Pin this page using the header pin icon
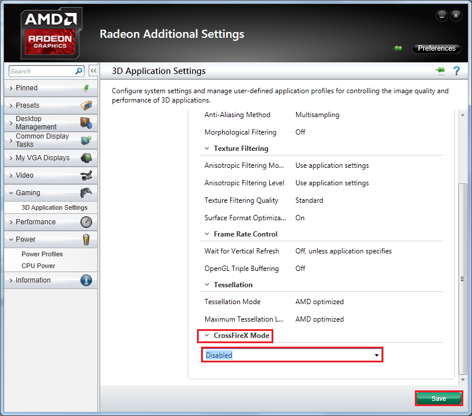 coord(440,70)
